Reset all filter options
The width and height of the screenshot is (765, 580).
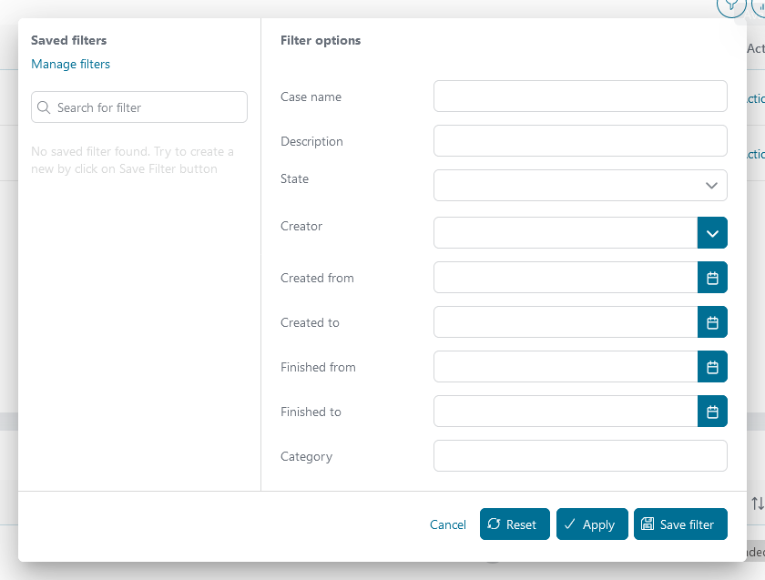click(x=515, y=524)
